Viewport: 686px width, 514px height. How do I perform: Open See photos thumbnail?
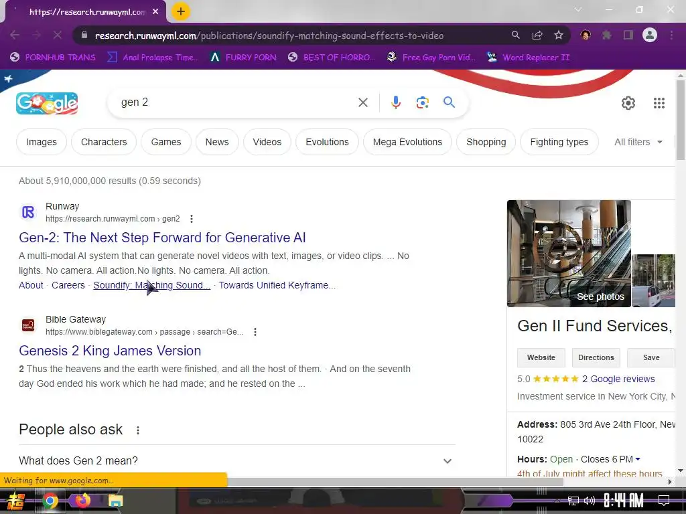(x=569, y=254)
